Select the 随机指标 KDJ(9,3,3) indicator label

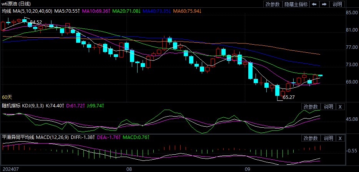pyautogui.click(x=23, y=105)
